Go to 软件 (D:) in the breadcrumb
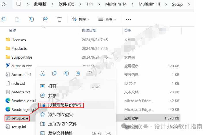Viewport: 209px width, 135px height. point(66,4)
